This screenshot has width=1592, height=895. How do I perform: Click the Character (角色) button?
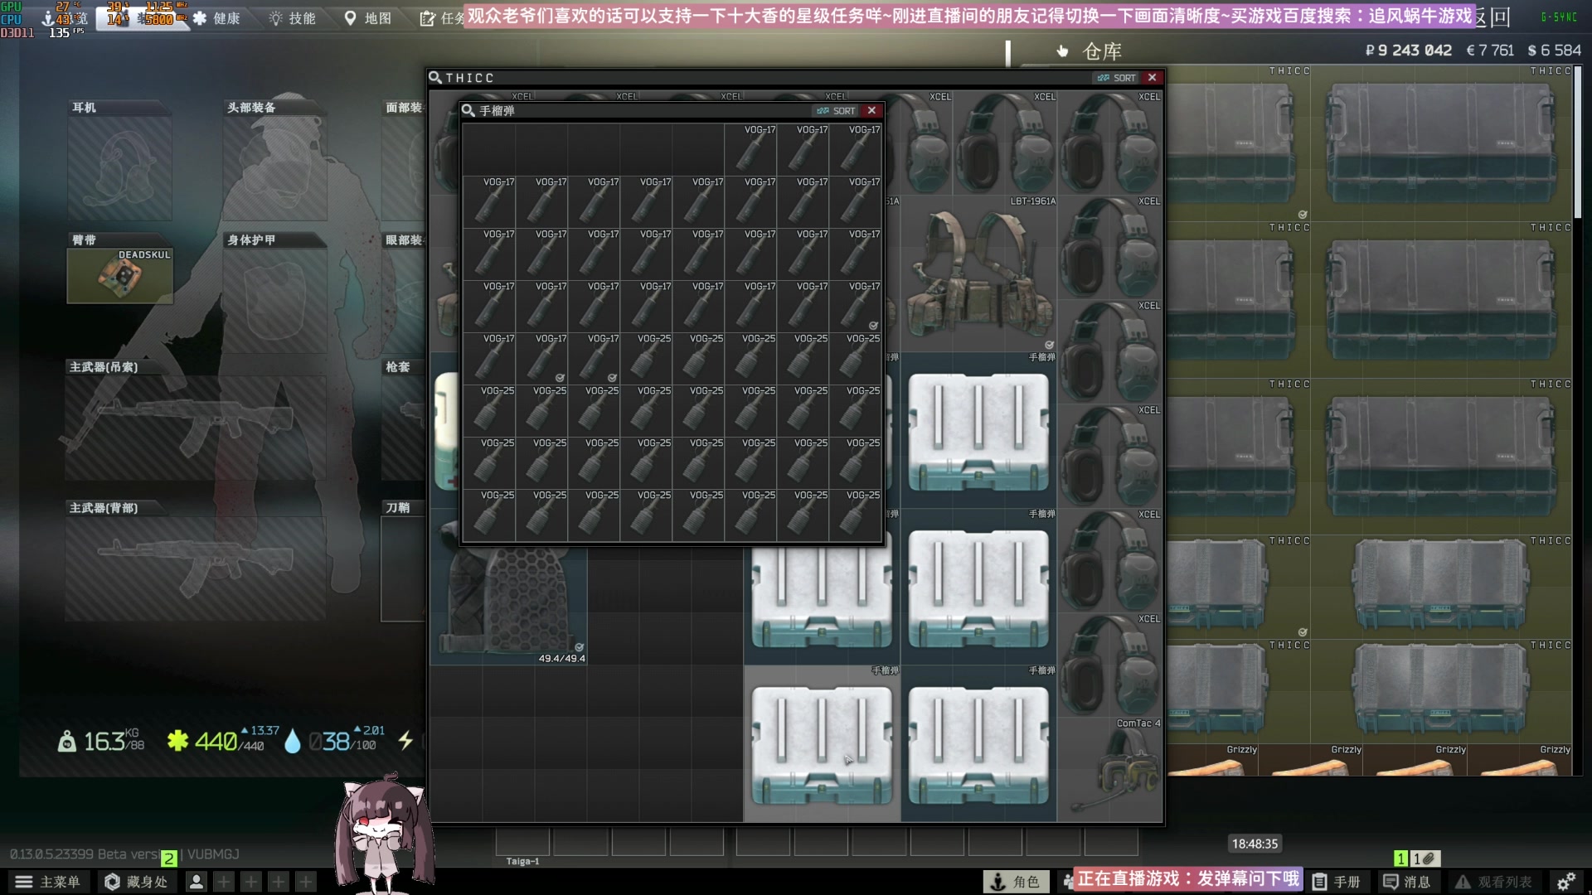coord(1016,882)
